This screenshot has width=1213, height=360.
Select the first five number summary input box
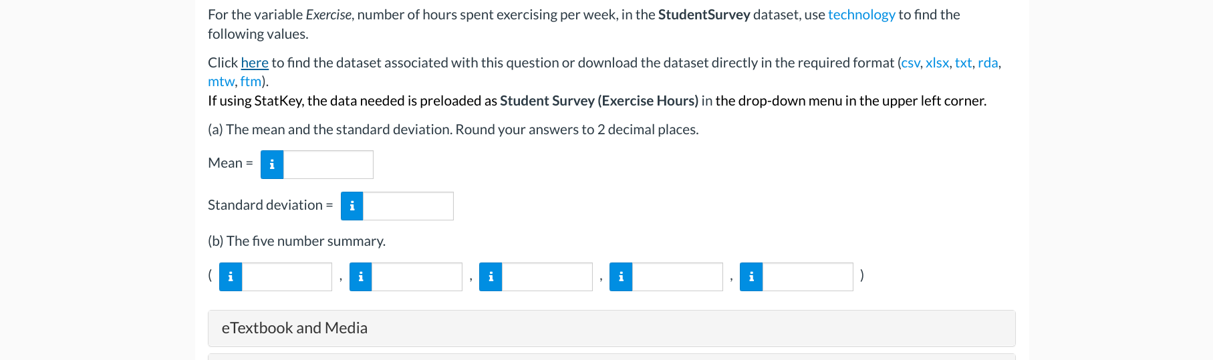point(287,277)
